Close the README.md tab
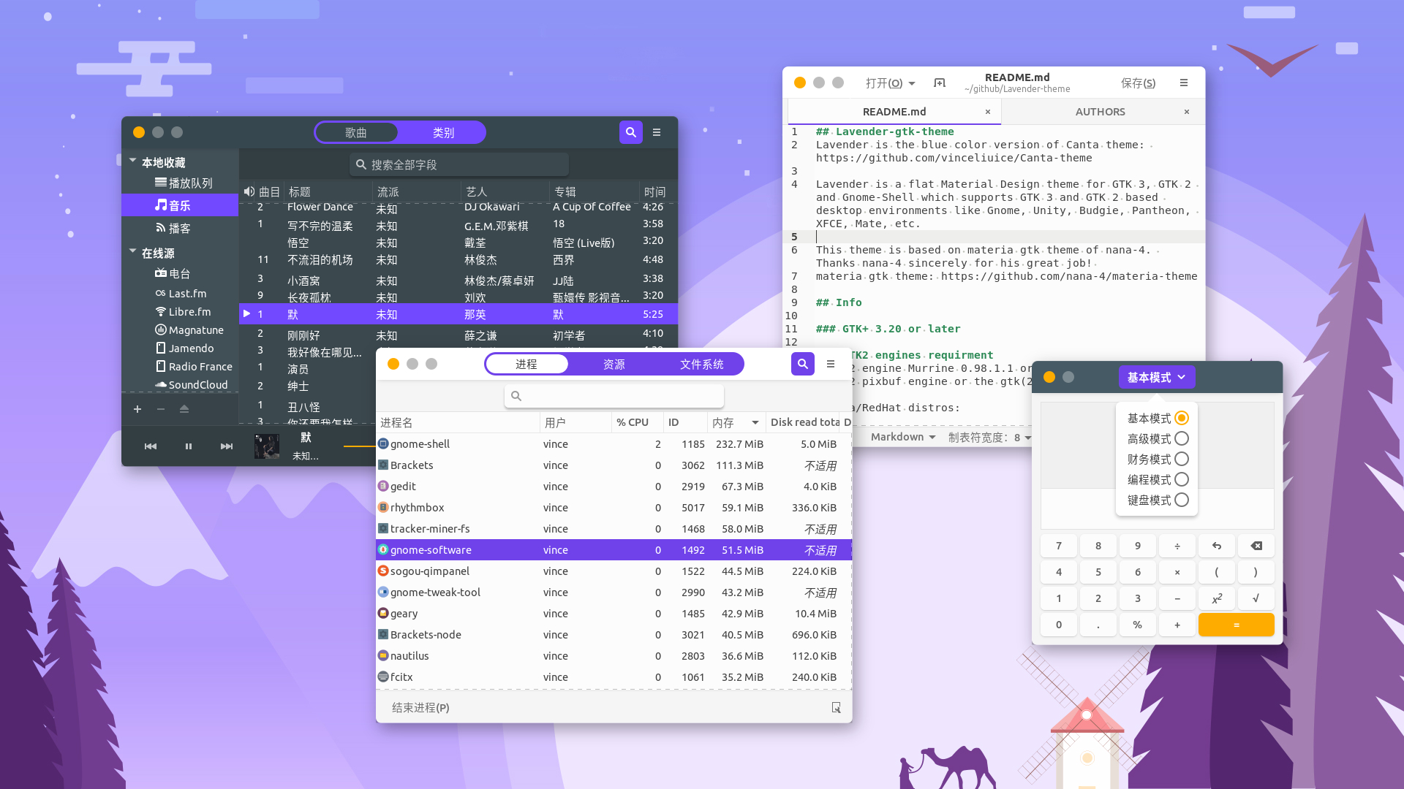 tap(988, 112)
